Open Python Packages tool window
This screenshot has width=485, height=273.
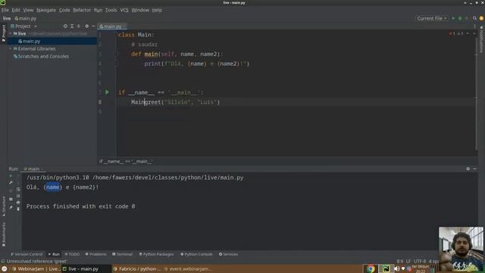[x=156, y=254]
